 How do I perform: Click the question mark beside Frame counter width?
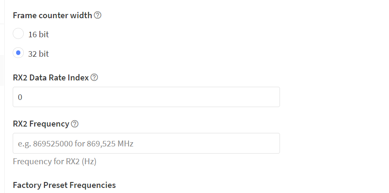[x=98, y=15]
